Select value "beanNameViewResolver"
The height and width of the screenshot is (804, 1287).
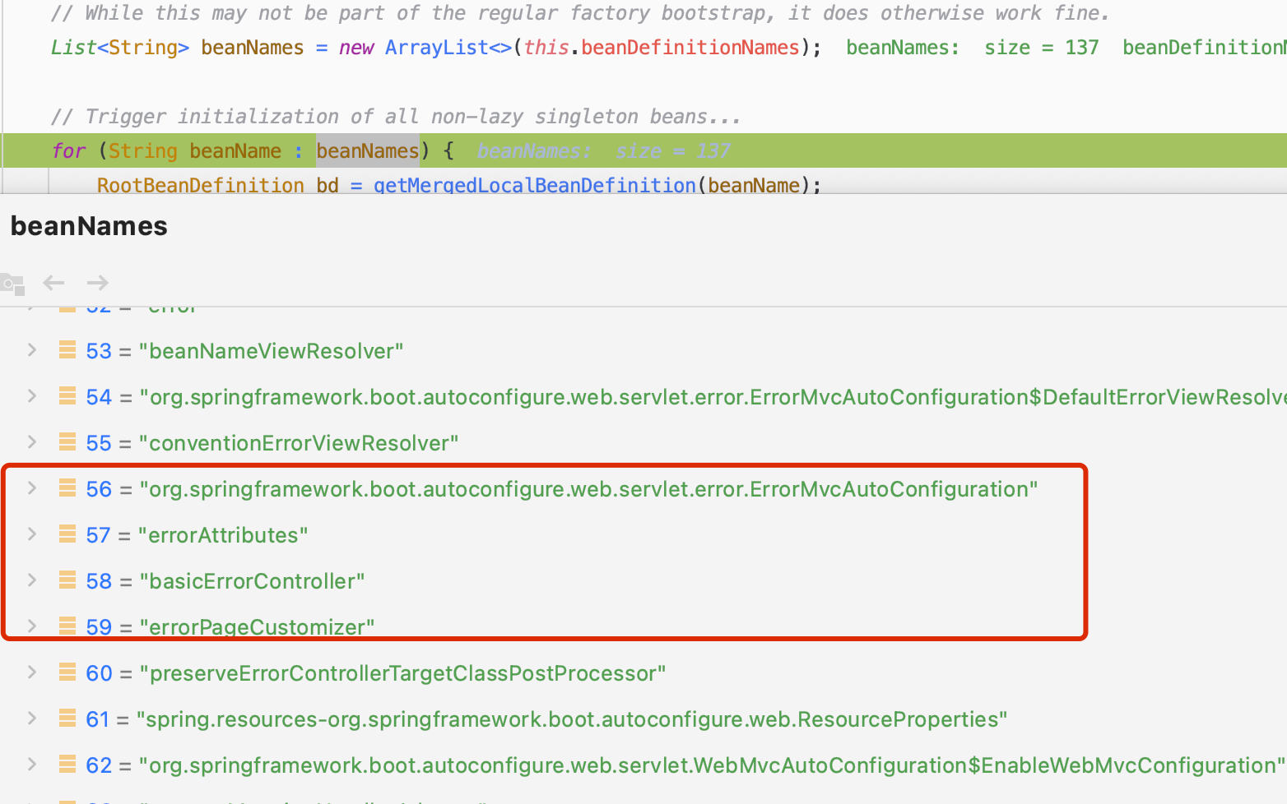click(272, 351)
